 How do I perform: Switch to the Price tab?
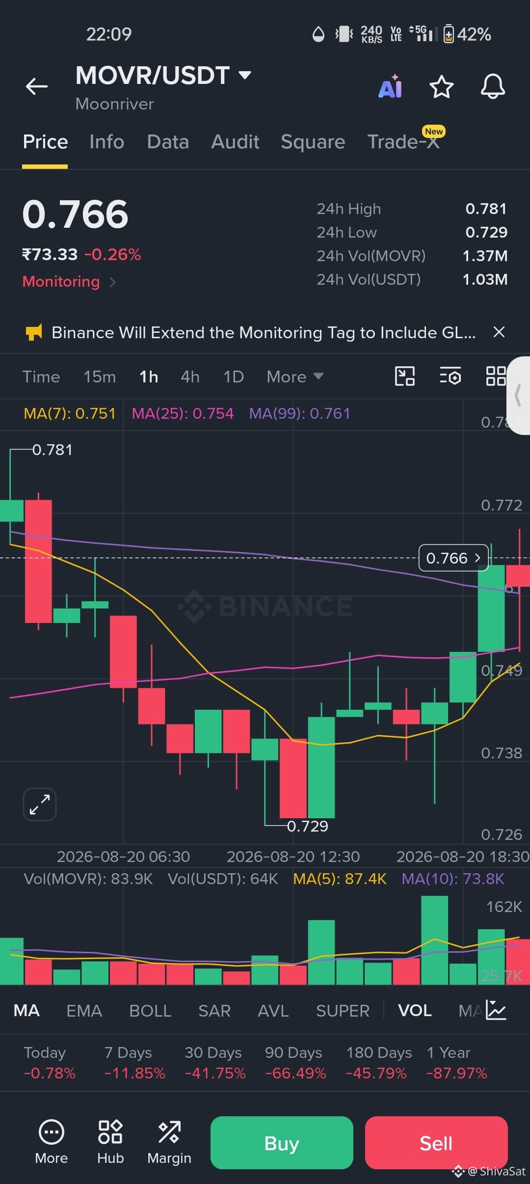point(45,142)
